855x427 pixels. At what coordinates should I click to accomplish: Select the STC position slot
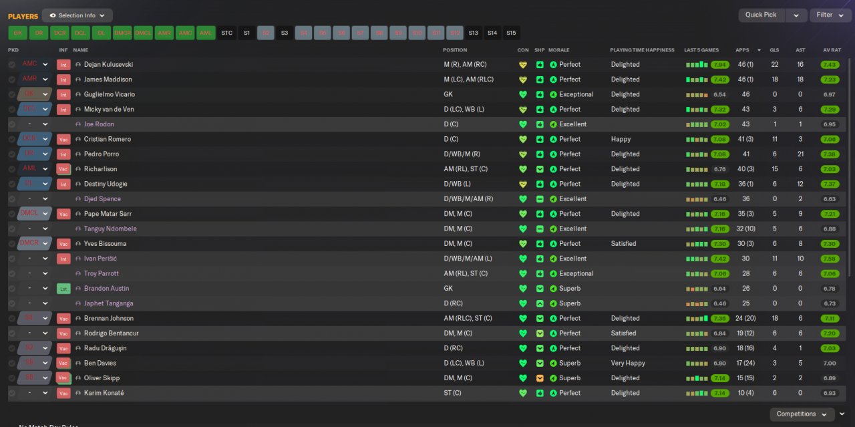point(227,33)
